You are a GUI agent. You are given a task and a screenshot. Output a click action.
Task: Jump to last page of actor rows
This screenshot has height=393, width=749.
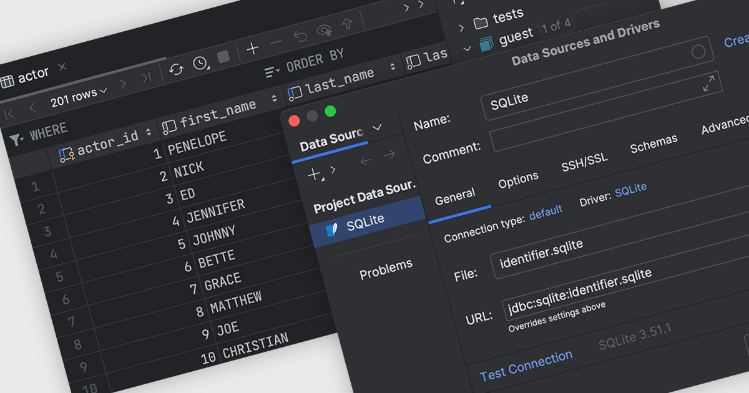click(145, 78)
